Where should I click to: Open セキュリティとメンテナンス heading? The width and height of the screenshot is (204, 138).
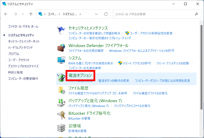[x=88, y=28]
